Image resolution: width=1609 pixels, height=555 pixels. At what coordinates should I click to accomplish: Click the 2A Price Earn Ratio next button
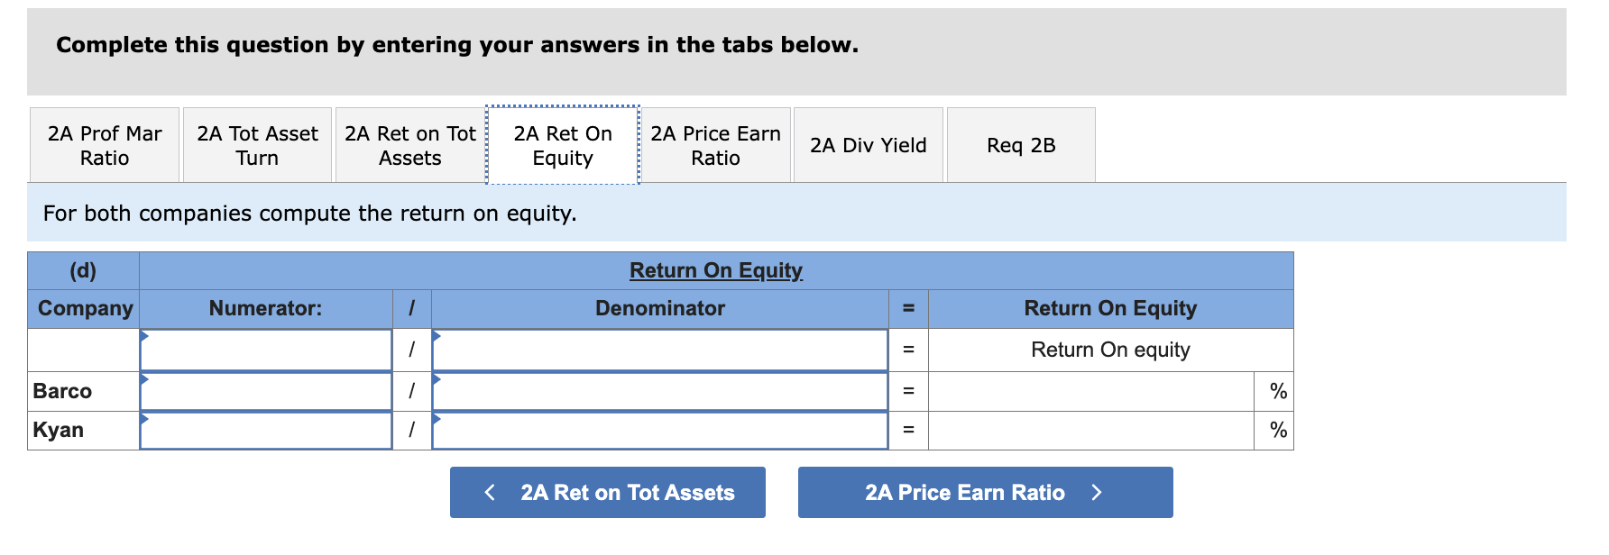pos(984,492)
